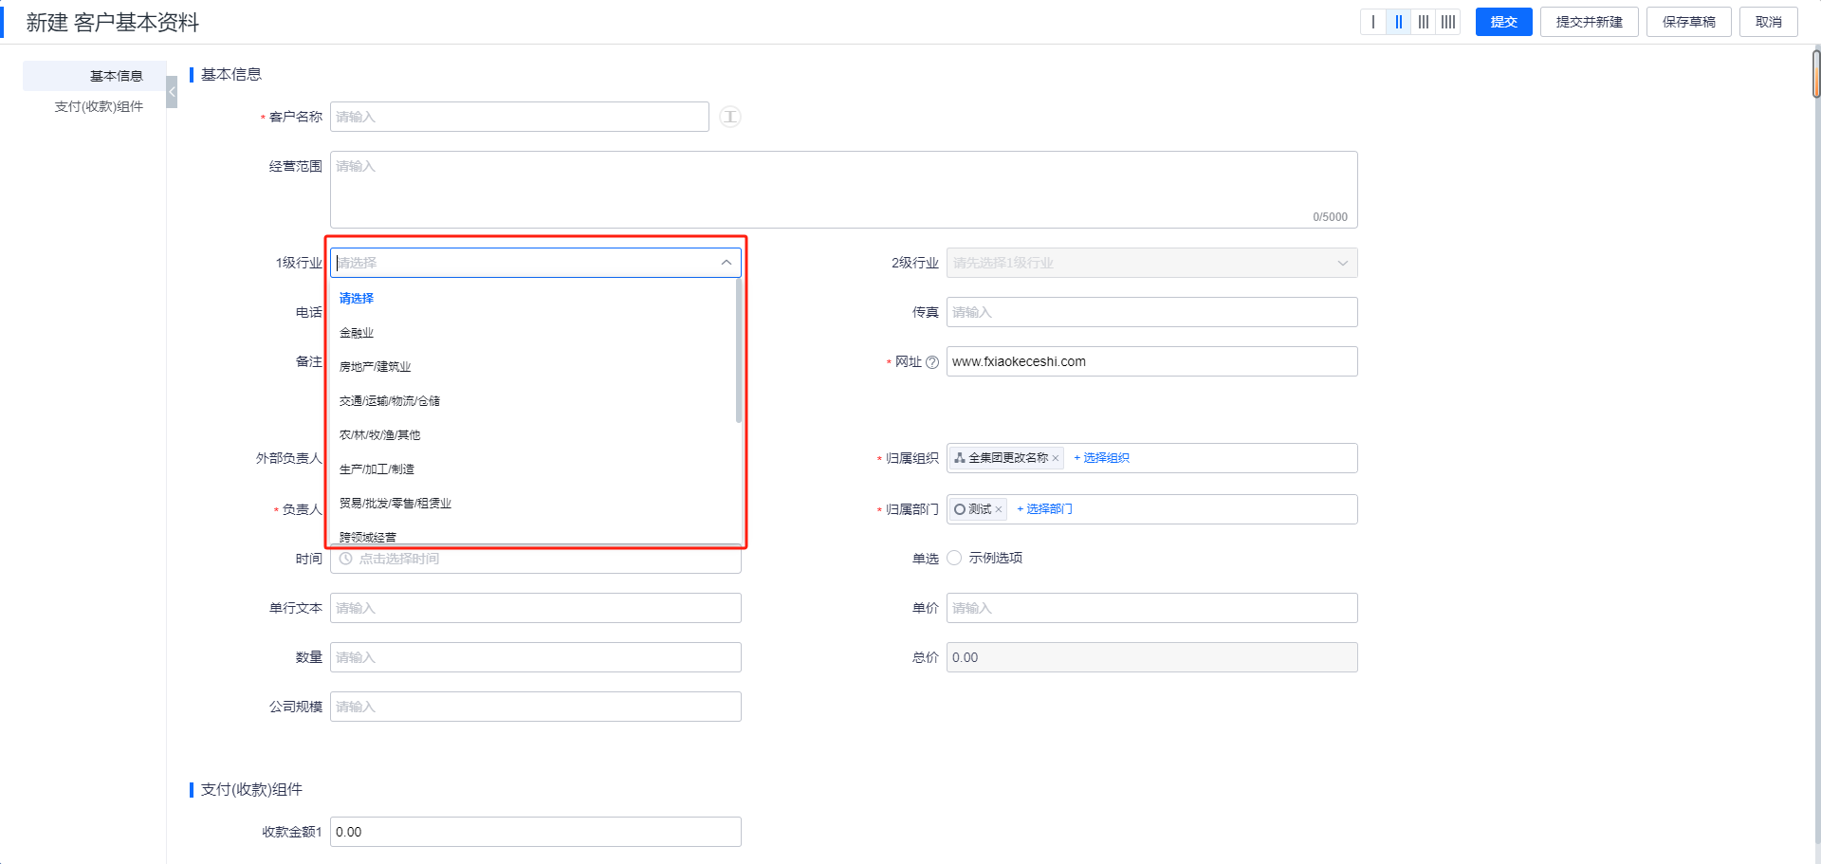Click the +选择部门 link
The width and height of the screenshot is (1821, 864).
click(x=1044, y=509)
